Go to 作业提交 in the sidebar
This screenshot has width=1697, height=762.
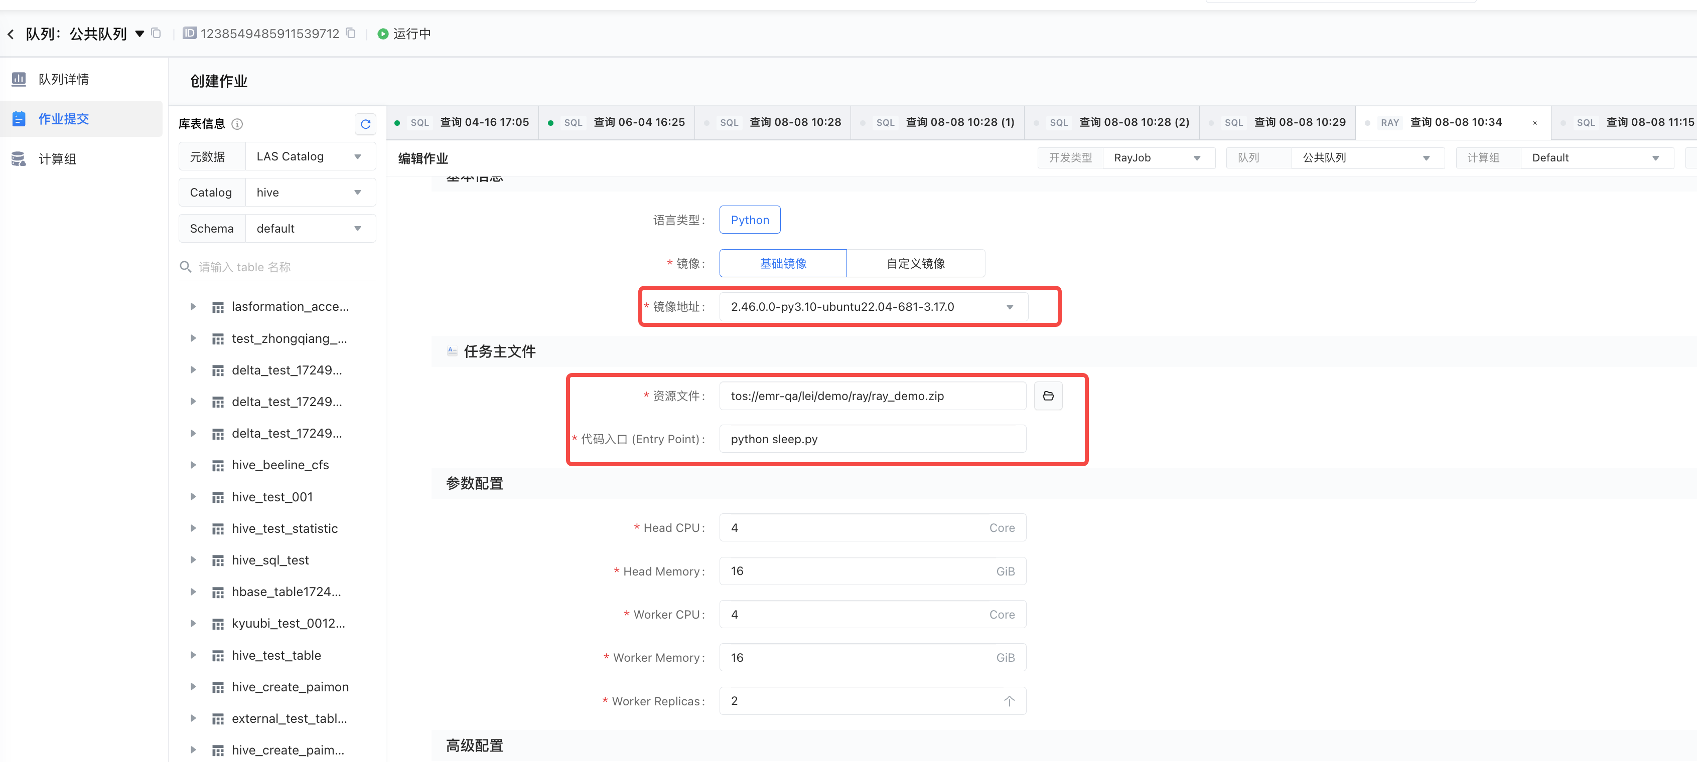pyautogui.click(x=63, y=119)
